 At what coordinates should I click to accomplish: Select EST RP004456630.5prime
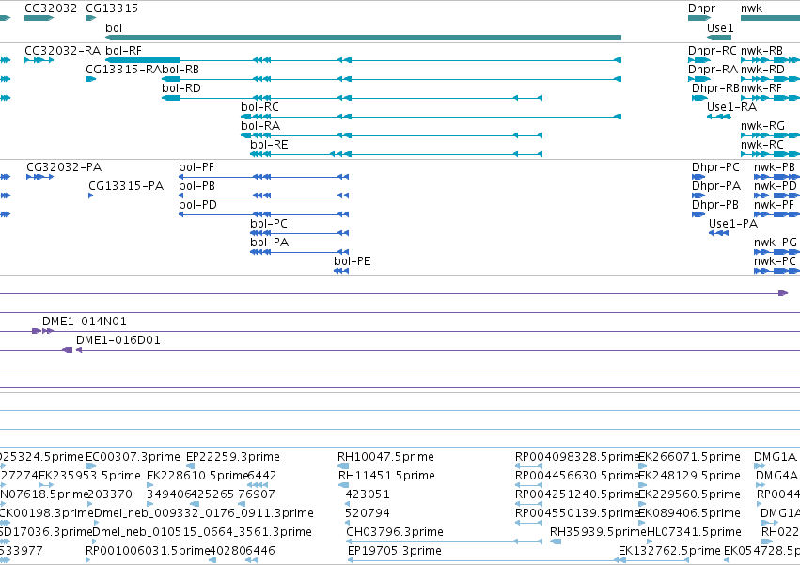pyautogui.click(x=528, y=485)
